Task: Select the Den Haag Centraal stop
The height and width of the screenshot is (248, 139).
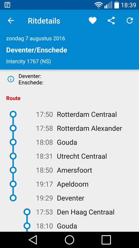Action: 69,212
